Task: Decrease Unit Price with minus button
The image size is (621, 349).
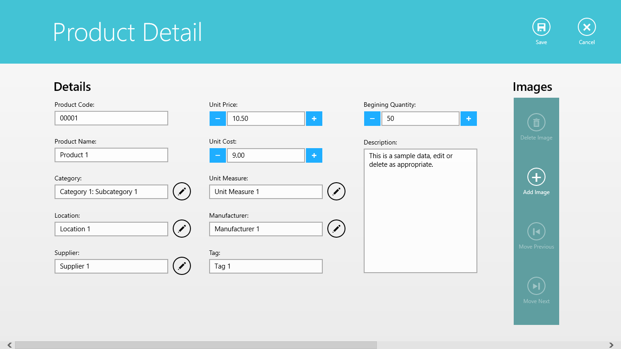Action: coord(217,119)
